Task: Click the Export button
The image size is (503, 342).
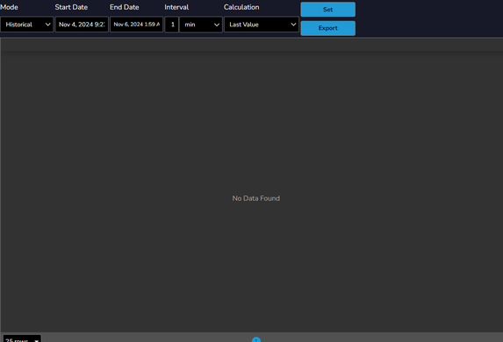Action: click(x=327, y=28)
